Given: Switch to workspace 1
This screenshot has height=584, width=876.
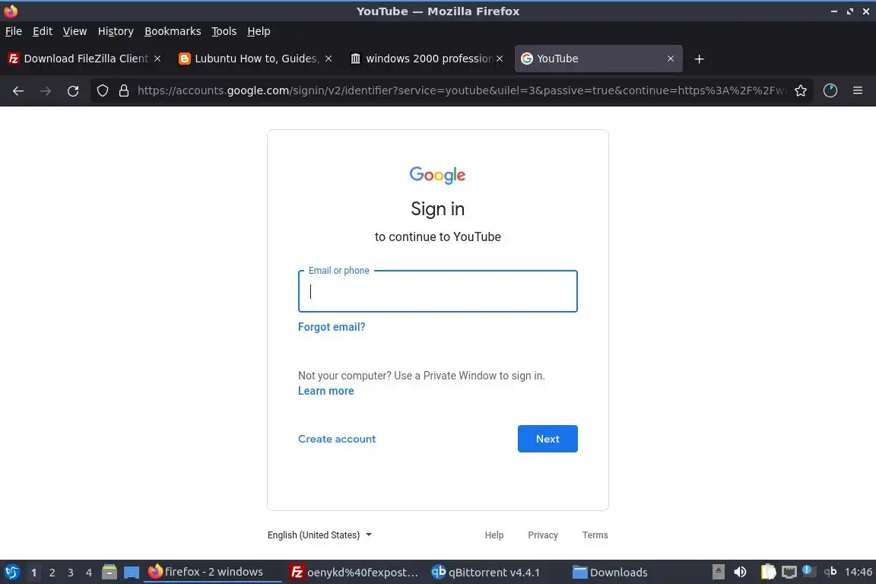Looking at the screenshot, I should point(33,573).
